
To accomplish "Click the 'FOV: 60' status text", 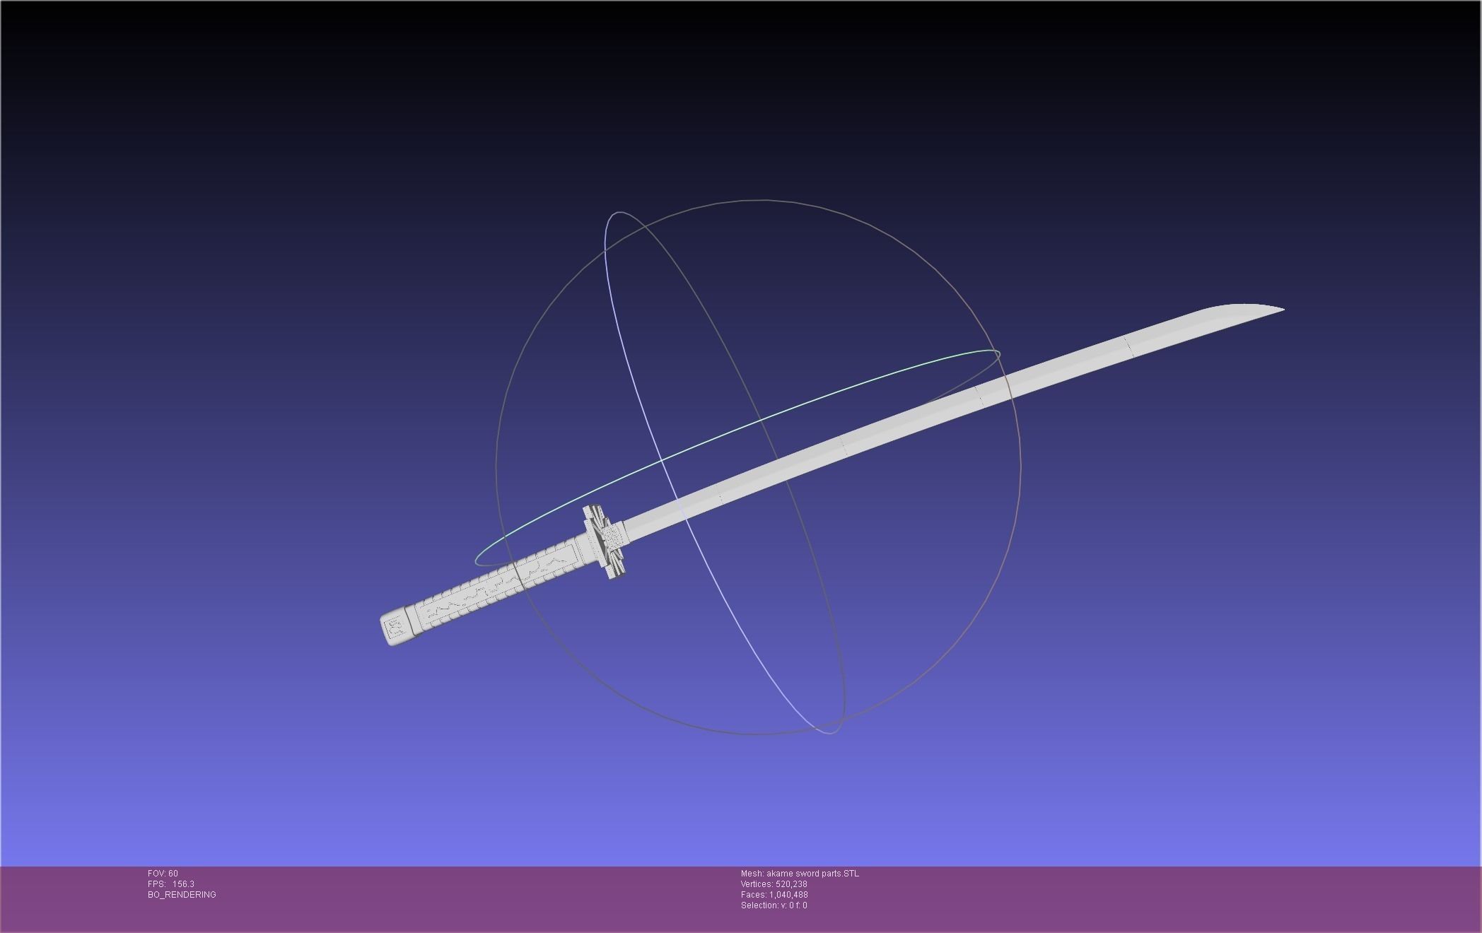I will pos(163,874).
